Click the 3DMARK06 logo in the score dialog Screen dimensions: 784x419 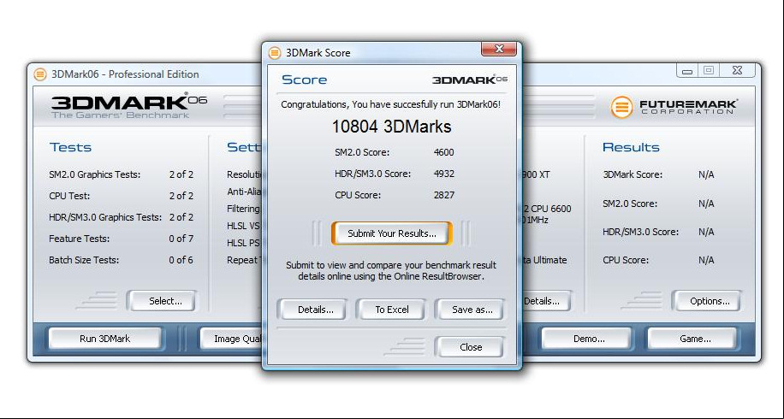coord(470,80)
